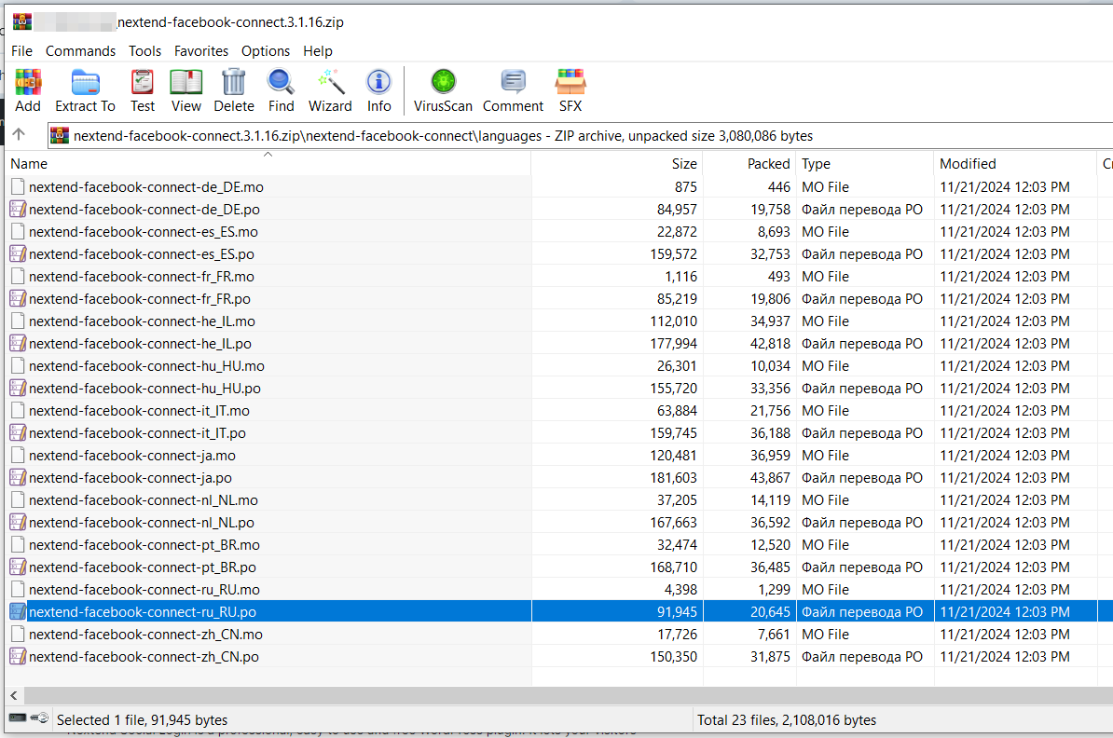Sort by Modified column header

(968, 164)
